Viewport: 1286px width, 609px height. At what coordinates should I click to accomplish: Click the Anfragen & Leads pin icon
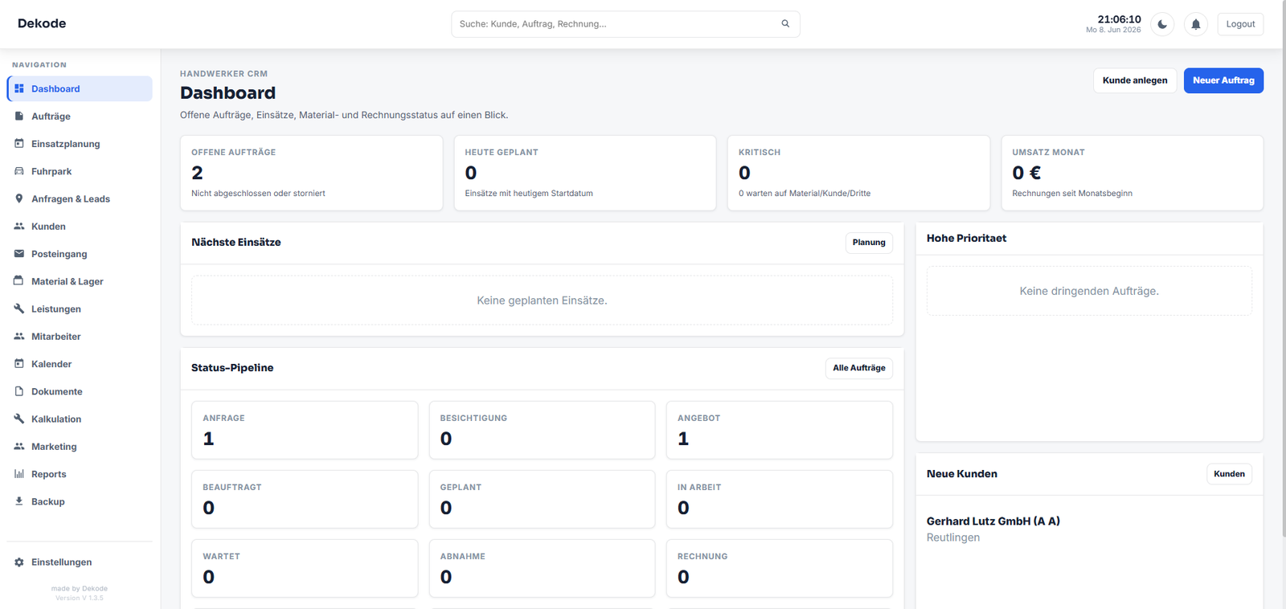(19, 198)
